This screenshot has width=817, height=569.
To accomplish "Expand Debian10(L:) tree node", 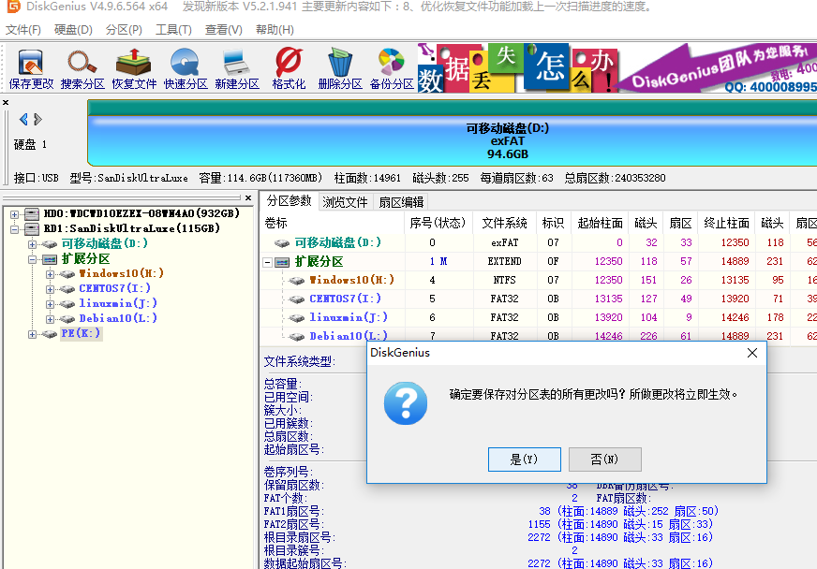I will 50,319.
